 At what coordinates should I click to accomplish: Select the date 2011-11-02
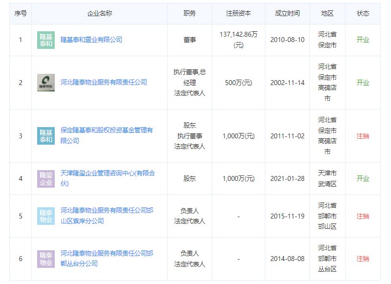[x=287, y=136]
